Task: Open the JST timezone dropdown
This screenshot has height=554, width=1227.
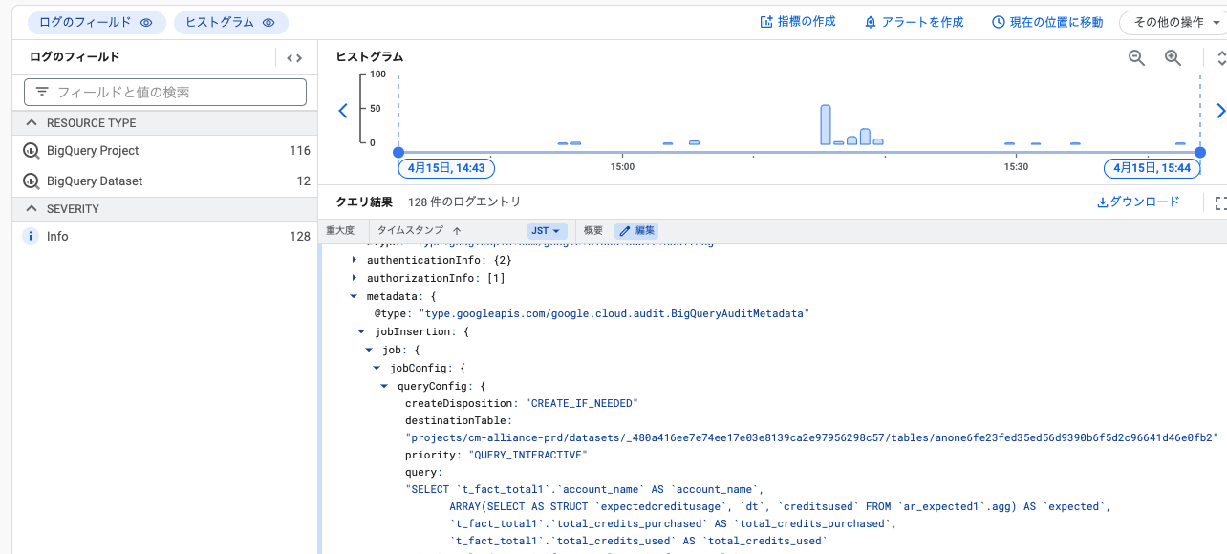Action: [546, 230]
